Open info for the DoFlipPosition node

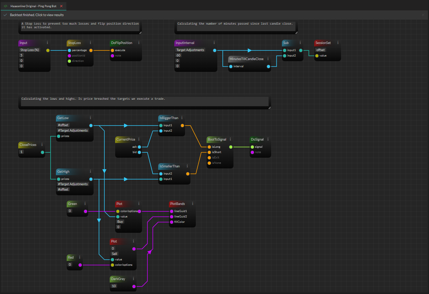coord(139,43)
